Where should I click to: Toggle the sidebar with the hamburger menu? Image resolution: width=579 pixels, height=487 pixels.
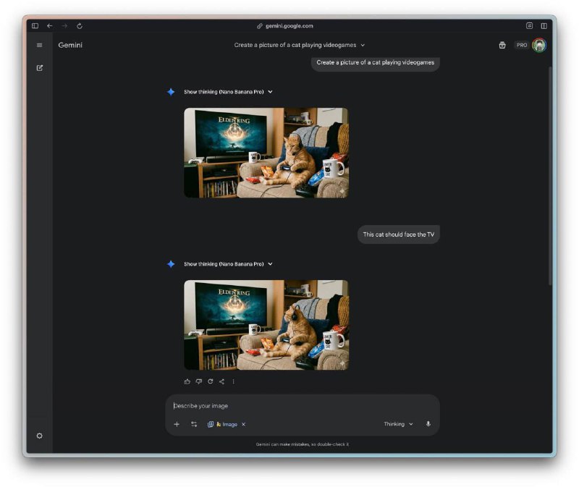point(40,45)
